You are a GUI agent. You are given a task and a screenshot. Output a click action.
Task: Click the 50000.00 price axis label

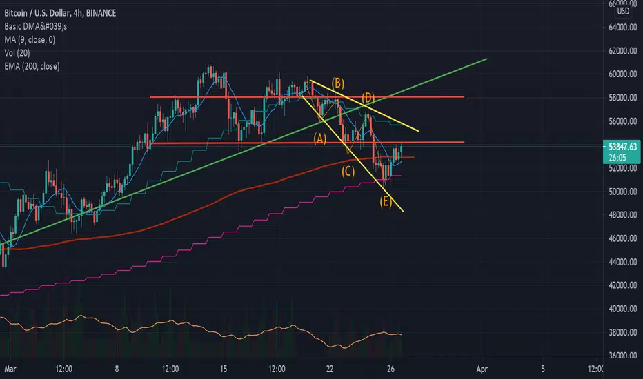point(622,192)
